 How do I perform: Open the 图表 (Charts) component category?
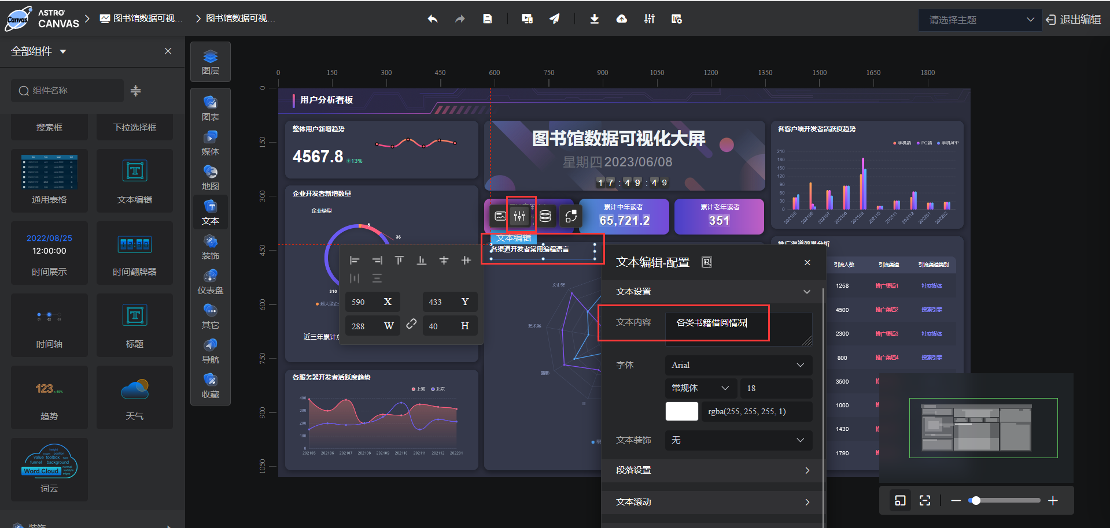pyautogui.click(x=210, y=107)
